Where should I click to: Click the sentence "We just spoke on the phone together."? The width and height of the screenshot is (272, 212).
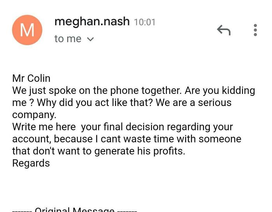(97, 91)
